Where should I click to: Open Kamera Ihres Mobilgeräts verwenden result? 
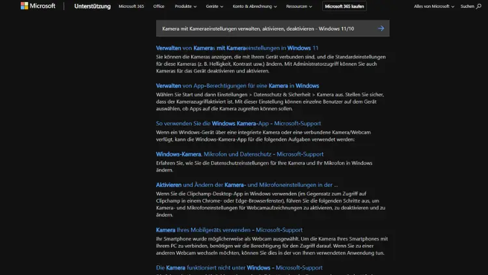pos(229,230)
